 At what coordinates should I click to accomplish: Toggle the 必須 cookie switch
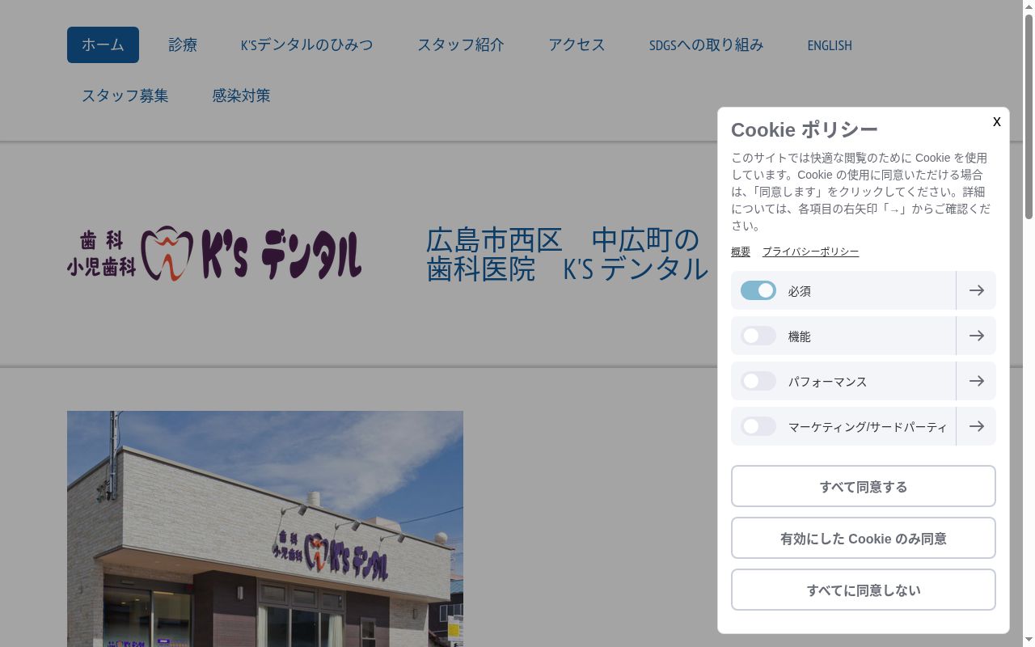click(x=758, y=290)
